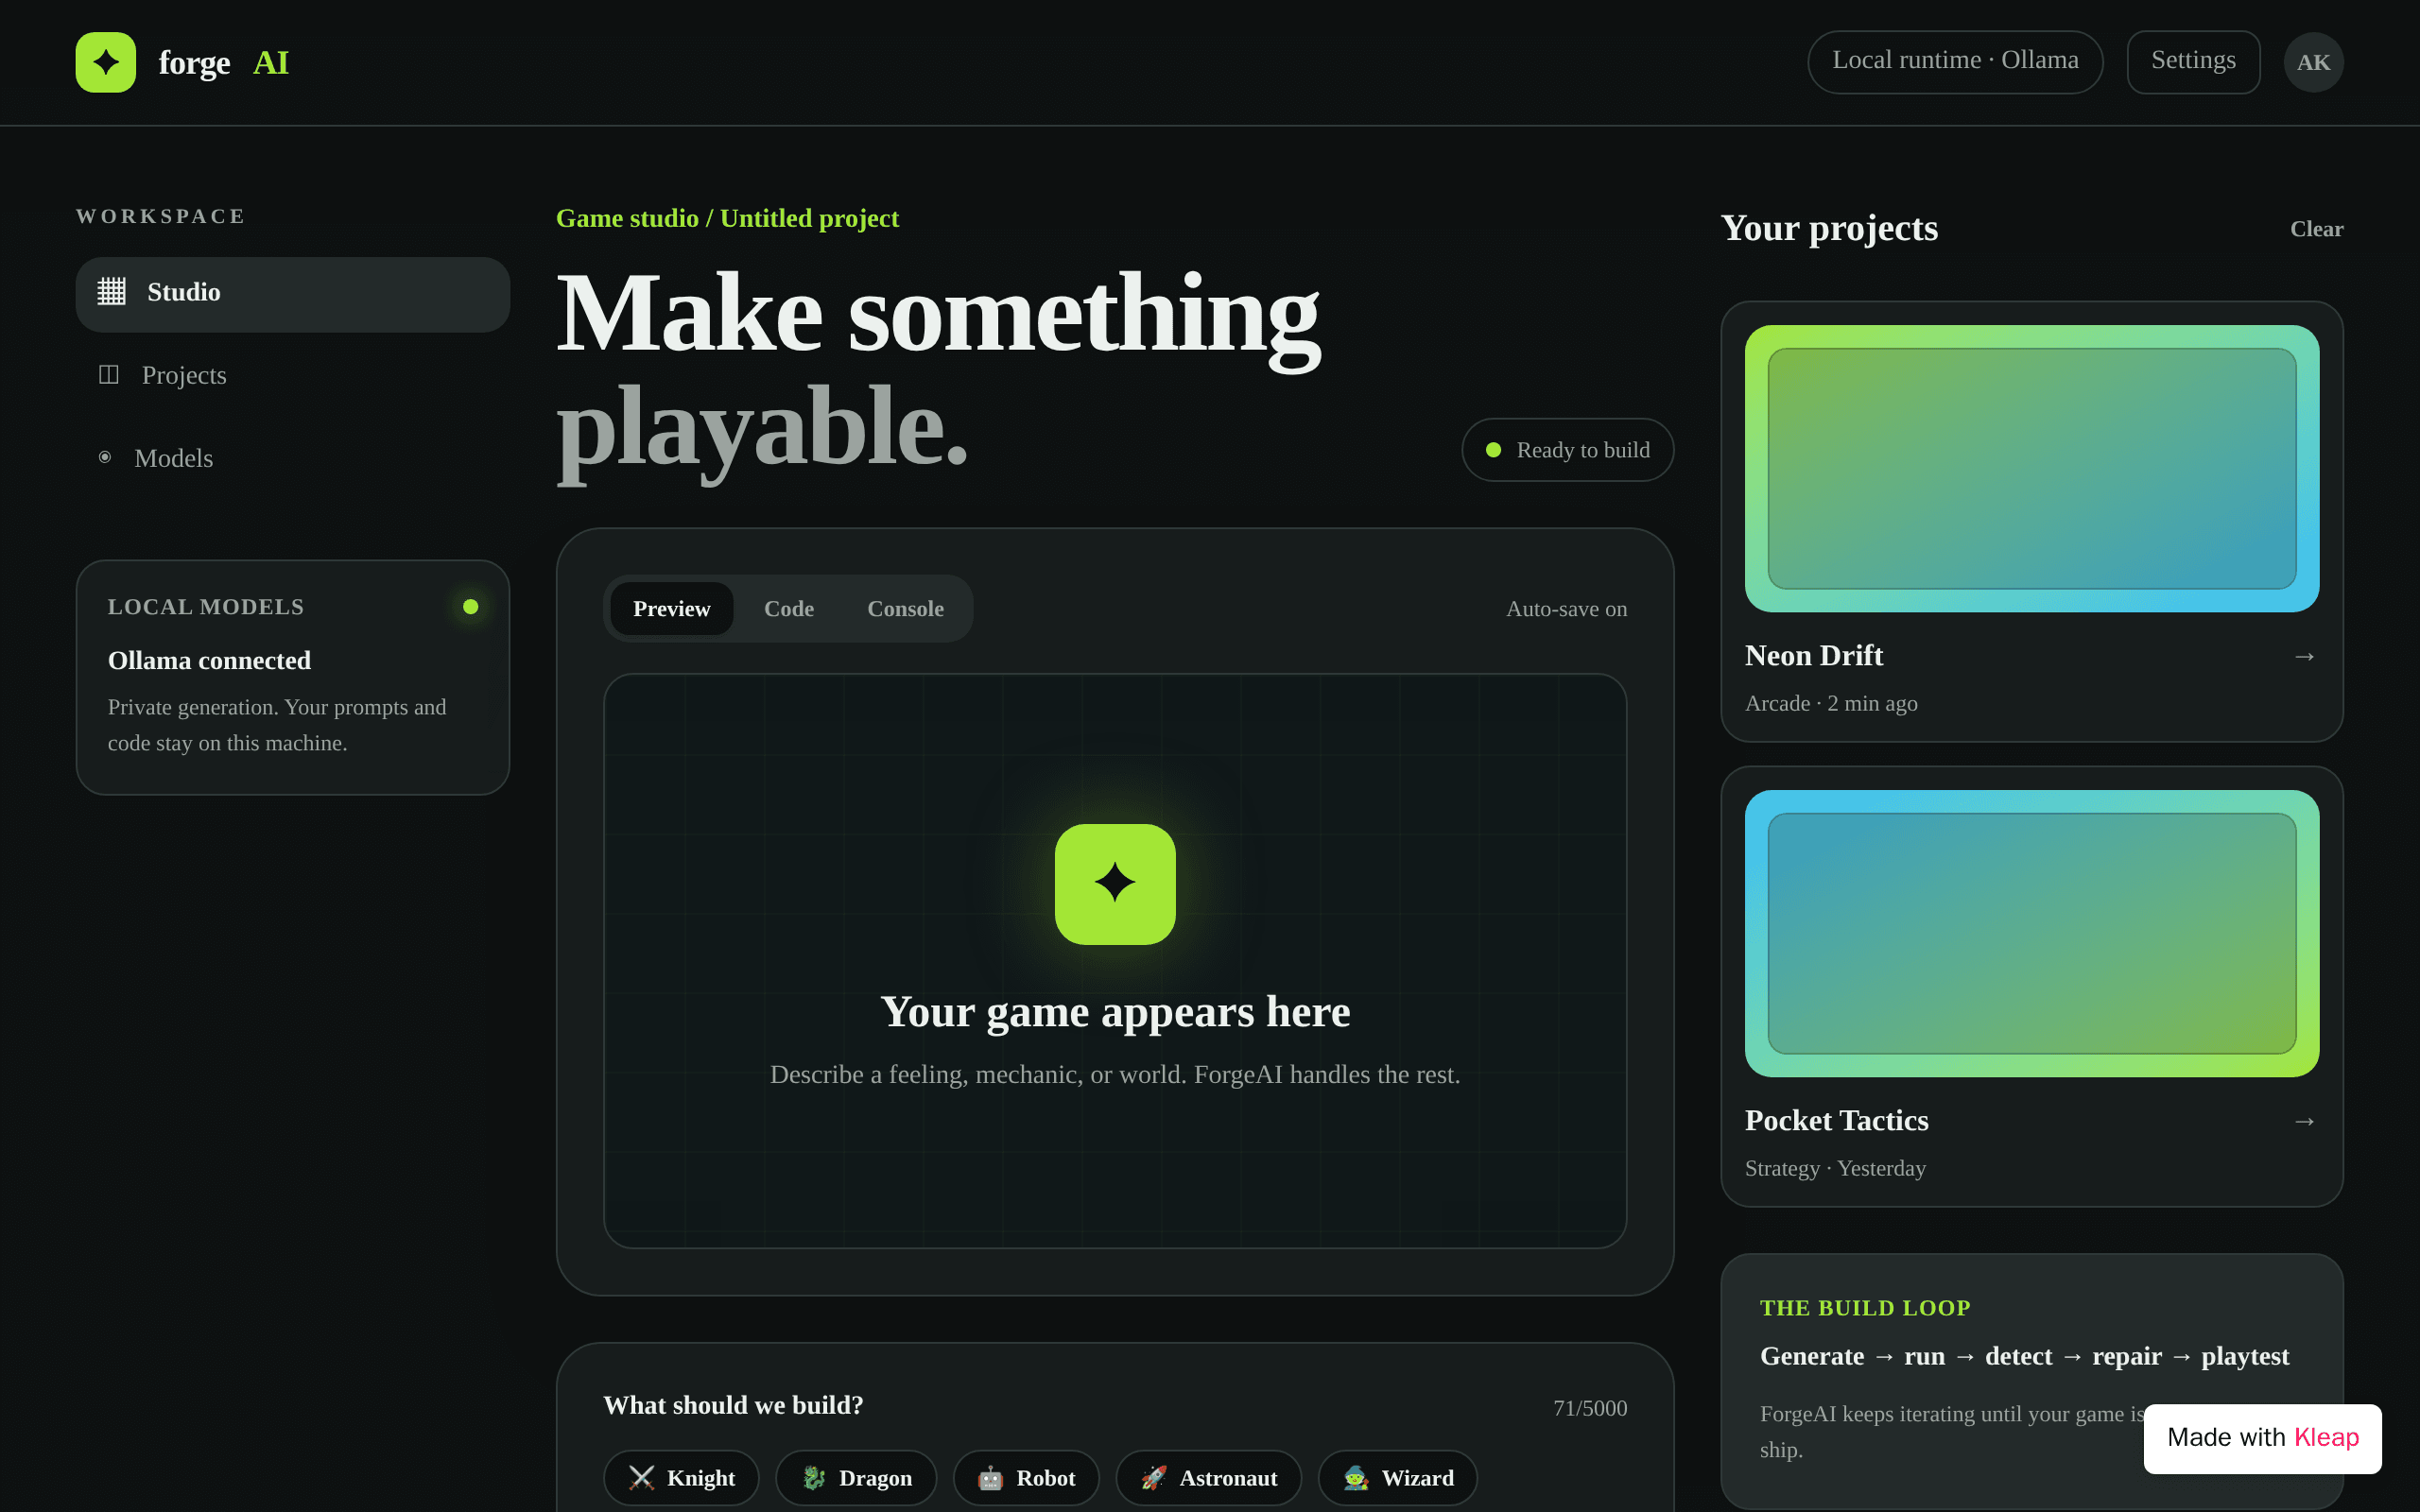The width and height of the screenshot is (2420, 1512).
Task: Click the ForgeAI star logo icon
Action: point(105,62)
